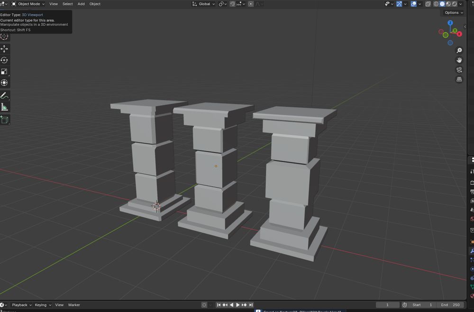
Task: Toggle snapping with the magnet icon
Action: click(232, 4)
